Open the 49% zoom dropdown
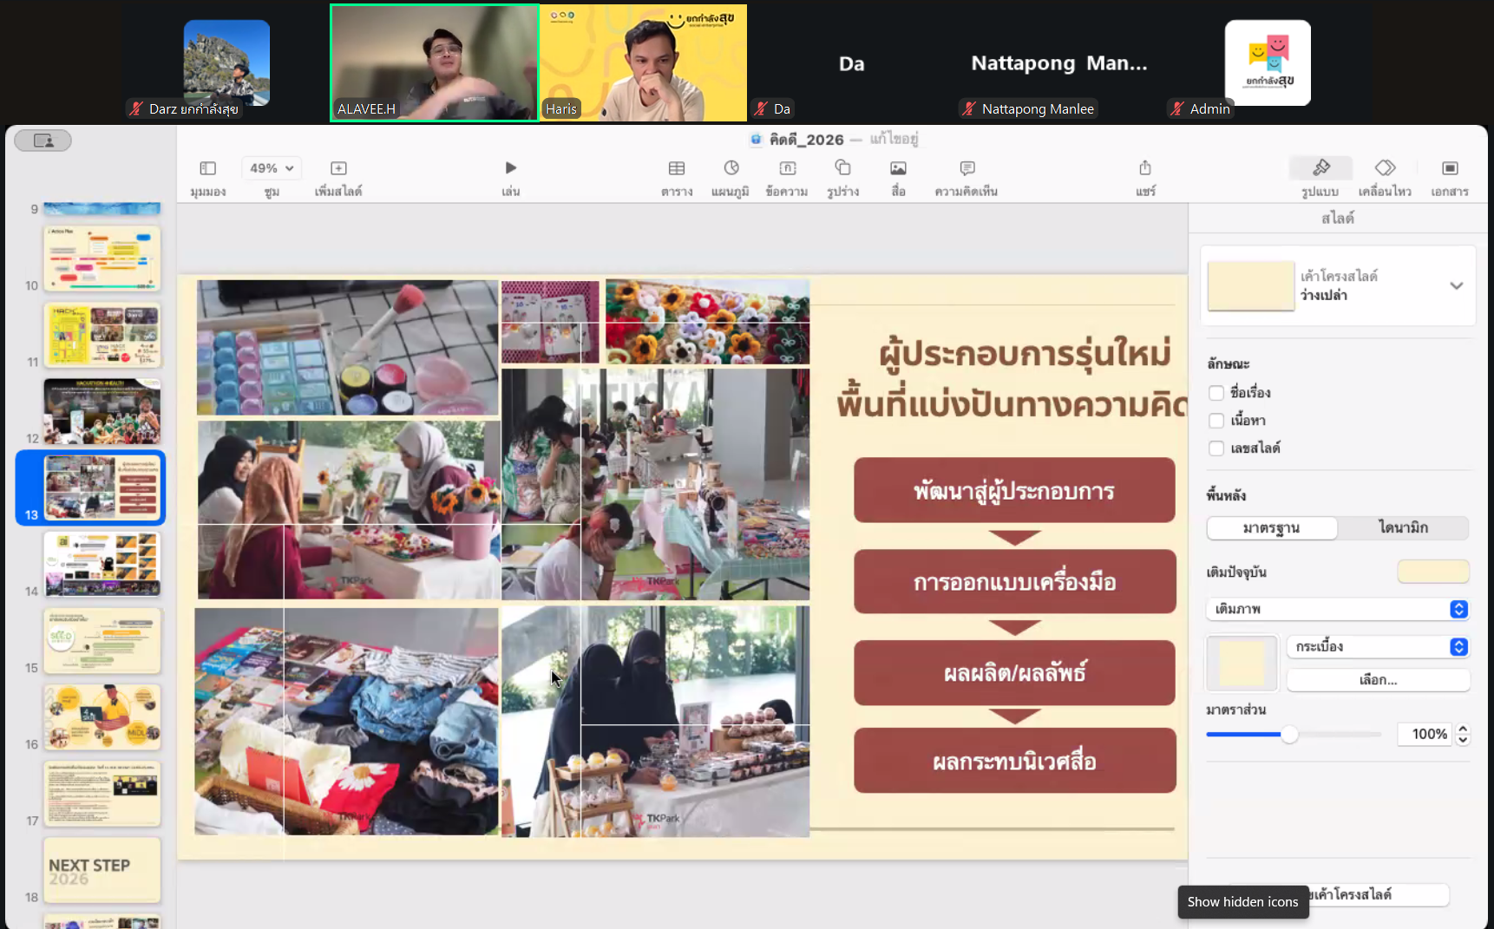 (x=272, y=168)
